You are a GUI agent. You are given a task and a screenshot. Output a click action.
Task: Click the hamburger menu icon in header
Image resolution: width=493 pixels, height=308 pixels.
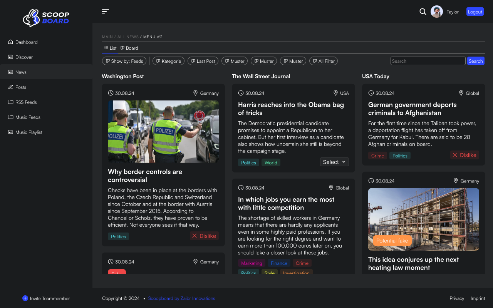pyautogui.click(x=105, y=12)
